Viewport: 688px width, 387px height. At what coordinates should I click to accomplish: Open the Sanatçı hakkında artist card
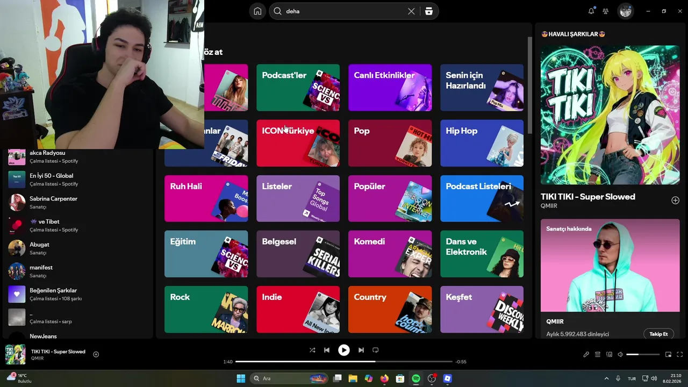coord(610,278)
